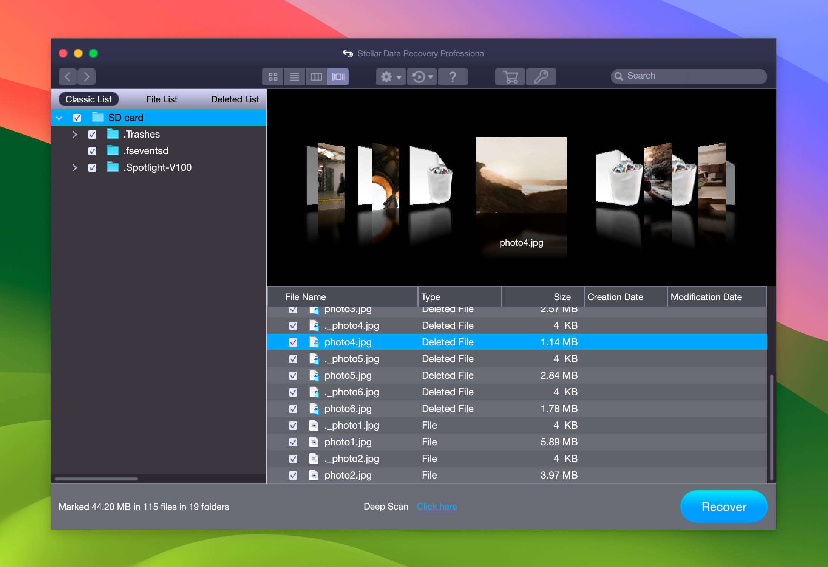Uncheck the photo5.jpg checkbox
The image size is (828, 567).
(x=293, y=376)
